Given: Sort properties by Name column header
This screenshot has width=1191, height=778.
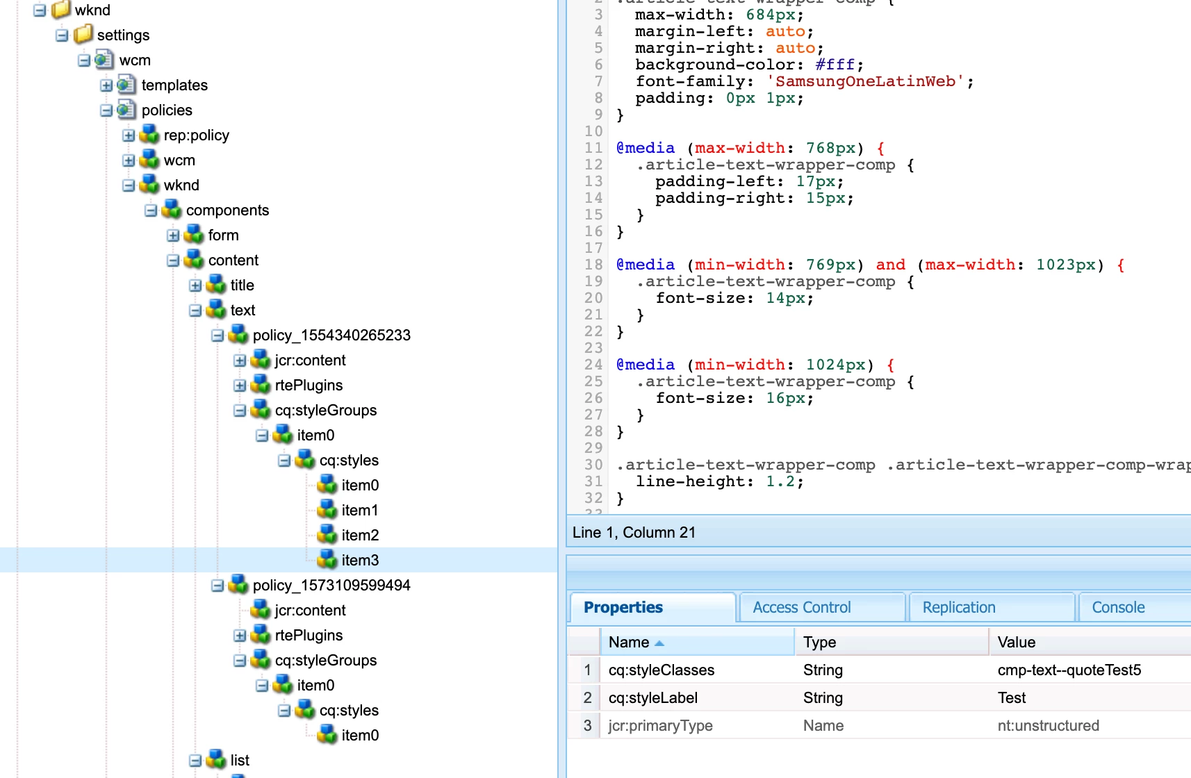Looking at the screenshot, I should coord(697,642).
